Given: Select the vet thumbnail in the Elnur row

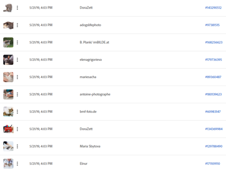Looking at the screenshot, I should (x=8, y=164).
